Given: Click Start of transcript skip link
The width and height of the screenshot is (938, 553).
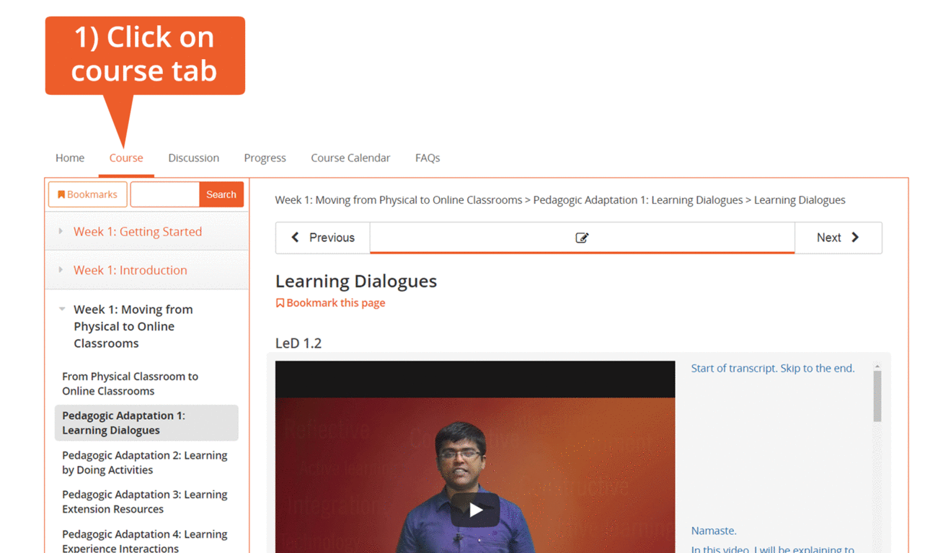Looking at the screenshot, I should [772, 368].
